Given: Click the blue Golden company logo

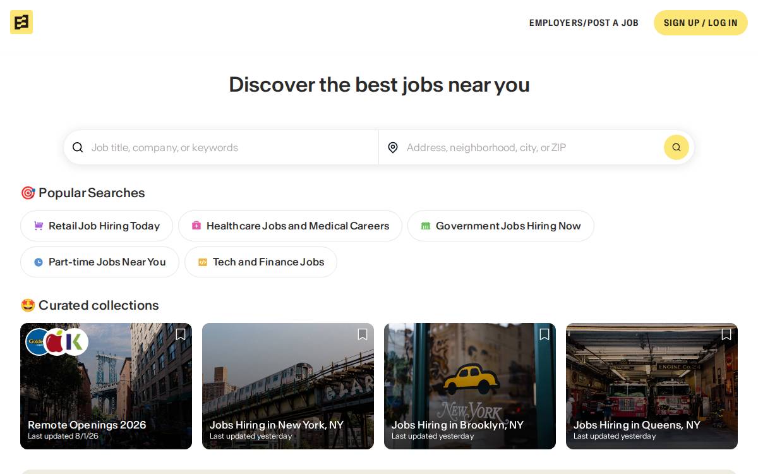Looking at the screenshot, I should (36, 342).
